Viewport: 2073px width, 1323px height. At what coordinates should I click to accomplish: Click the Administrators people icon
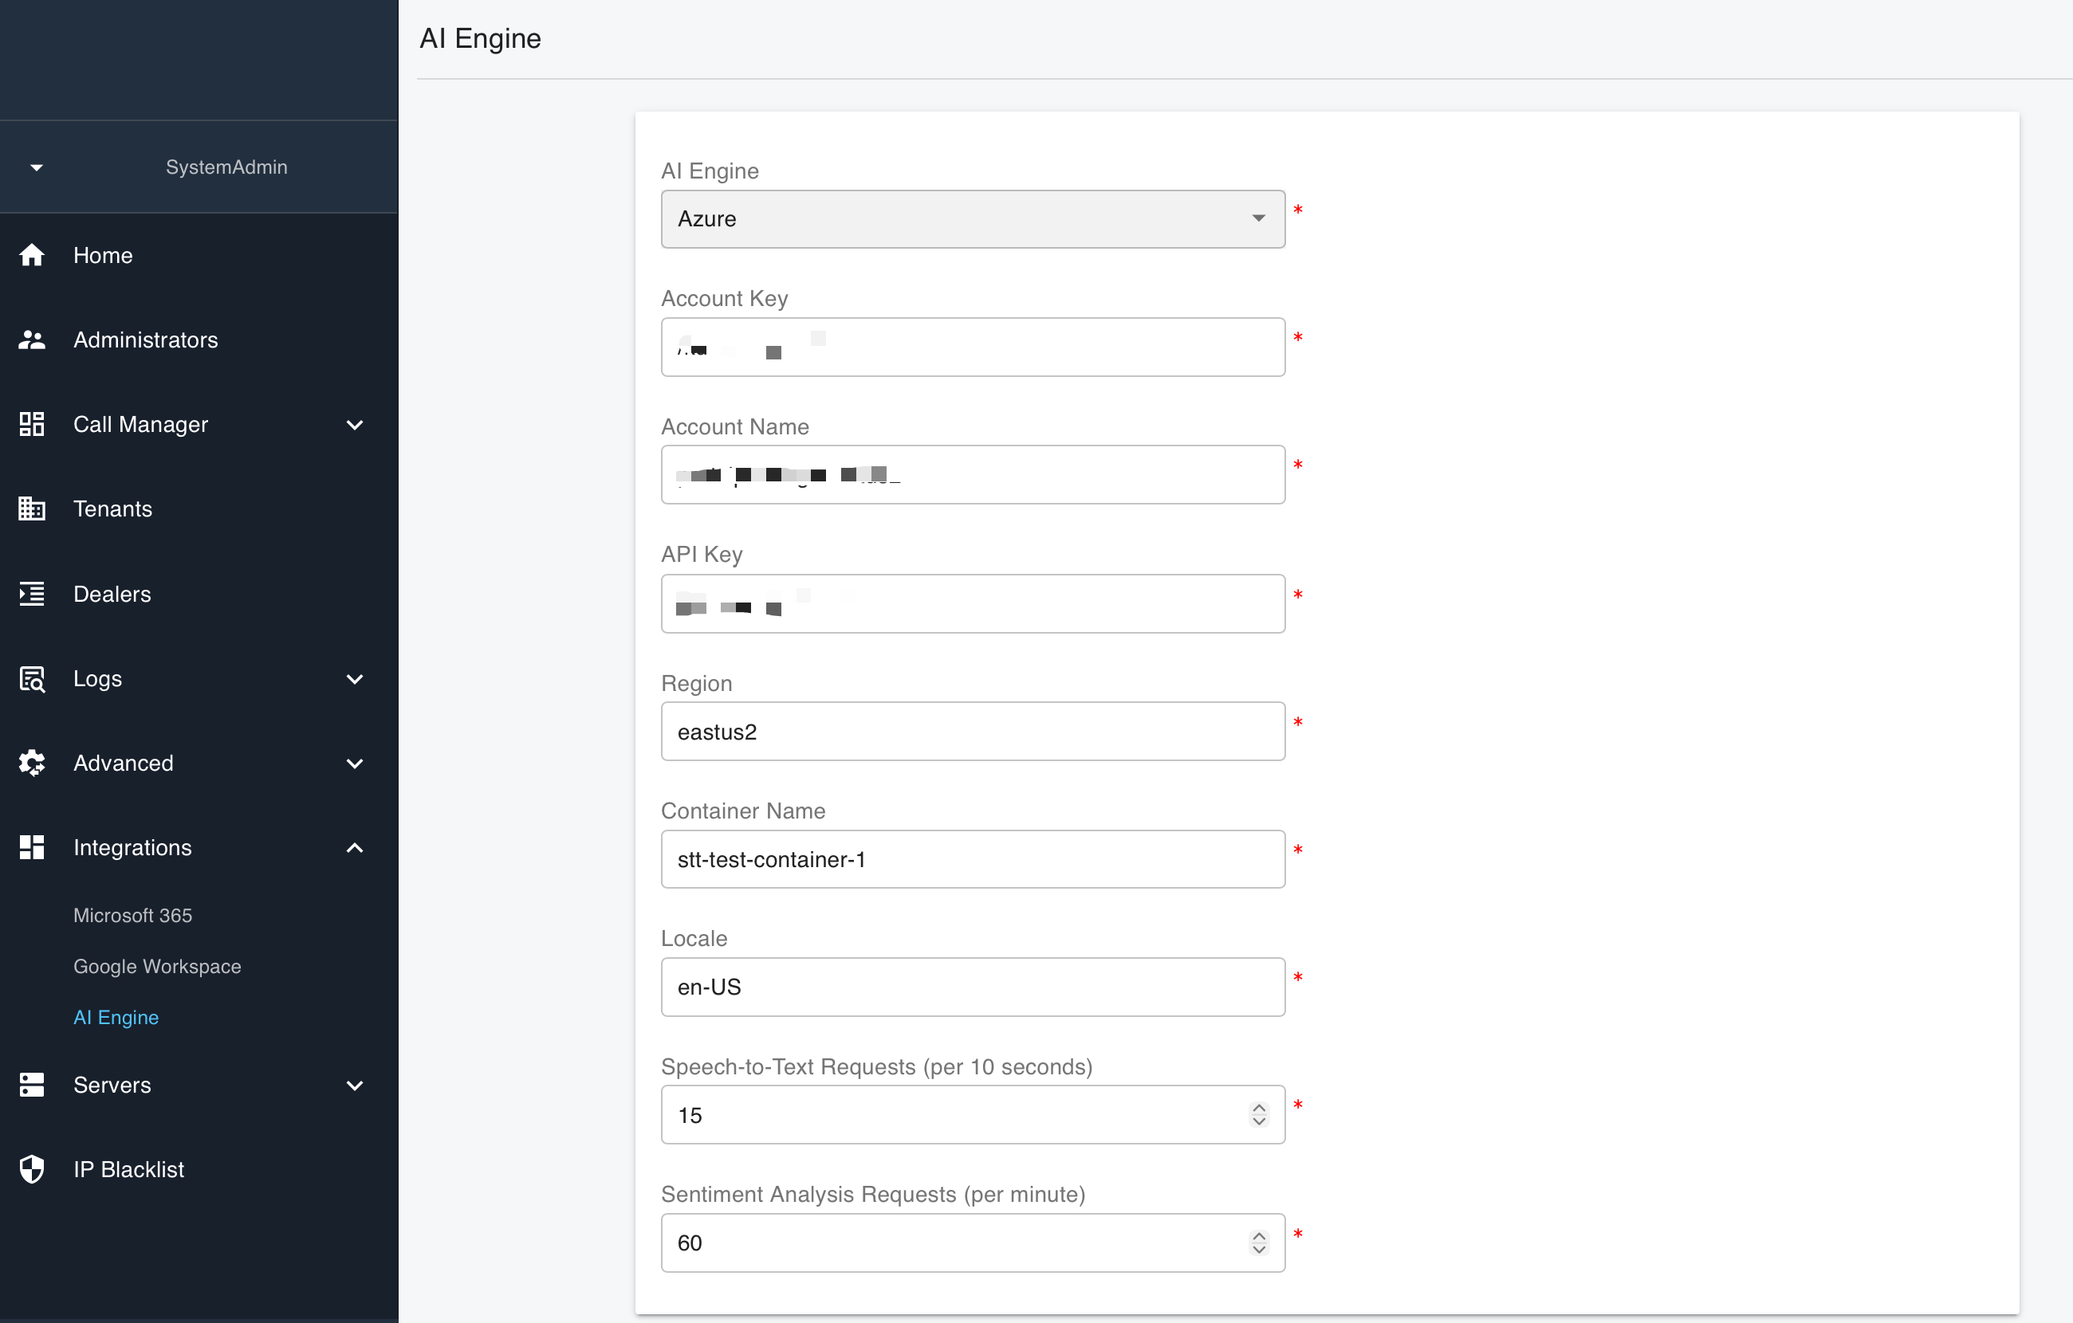pyautogui.click(x=32, y=340)
